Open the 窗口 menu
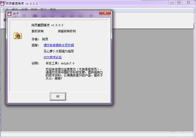The height and width of the screenshot is (138, 196). pyautogui.click(x=43, y=9)
